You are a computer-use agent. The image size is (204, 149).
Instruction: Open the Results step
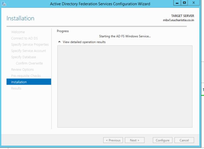(x=16, y=88)
